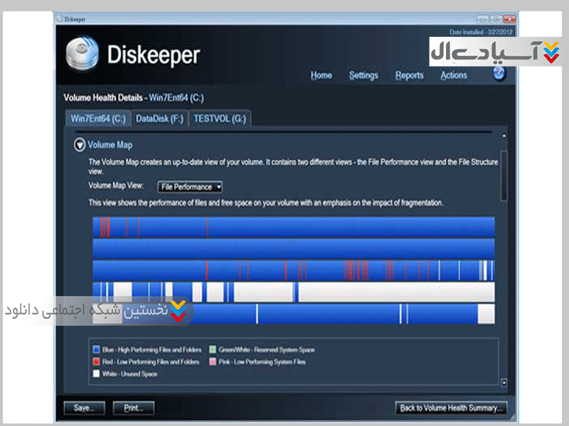Open the Home menu

click(321, 75)
